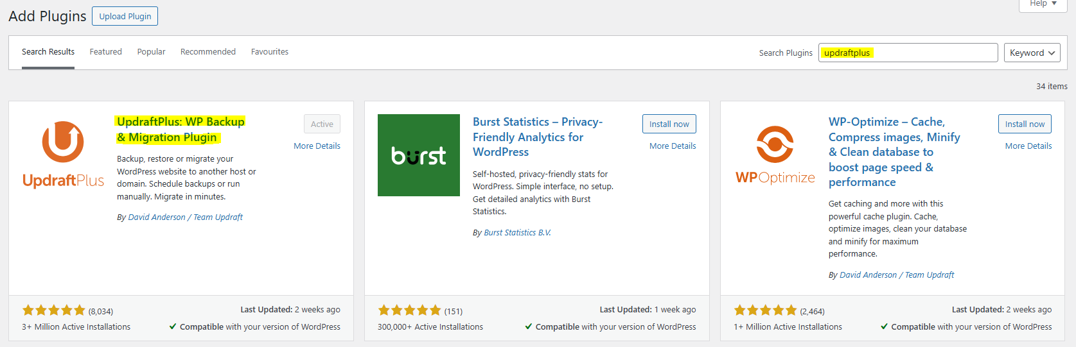Click the UpdraftPlus plugin logo
The width and height of the screenshot is (1076, 347).
(x=63, y=155)
